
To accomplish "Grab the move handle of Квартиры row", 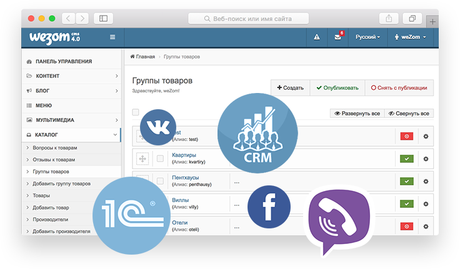I will (142, 159).
